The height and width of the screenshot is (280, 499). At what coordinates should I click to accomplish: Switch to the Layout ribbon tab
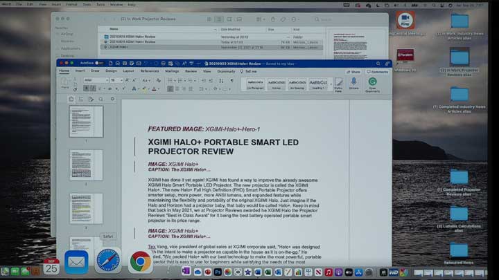click(129, 71)
